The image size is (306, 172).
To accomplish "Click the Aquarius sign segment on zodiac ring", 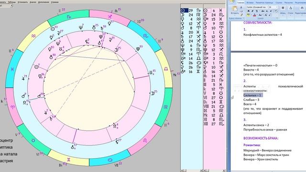I will tap(33, 36).
